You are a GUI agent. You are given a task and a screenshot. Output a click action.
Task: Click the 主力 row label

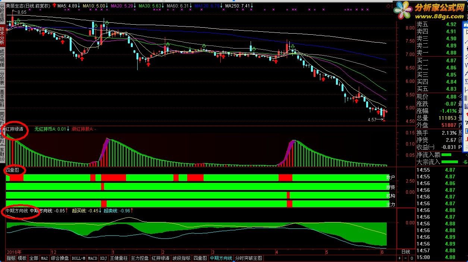coord(391,205)
